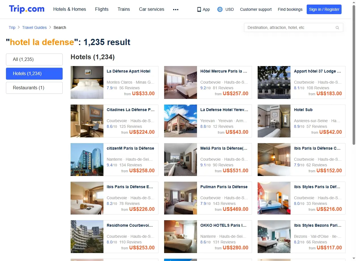Open Find bookings link
This screenshot has height=261, width=356.
point(290,9)
